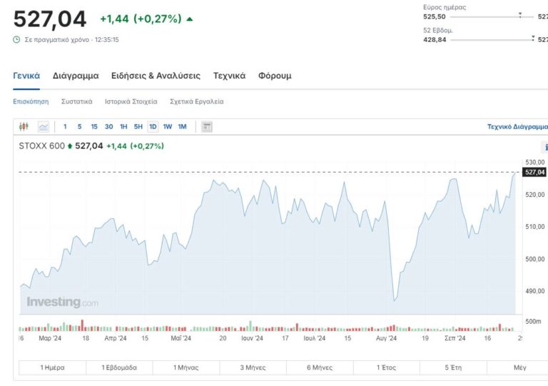
Task: Open the Διάγραμμα tab
Action: click(x=76, y=76)
